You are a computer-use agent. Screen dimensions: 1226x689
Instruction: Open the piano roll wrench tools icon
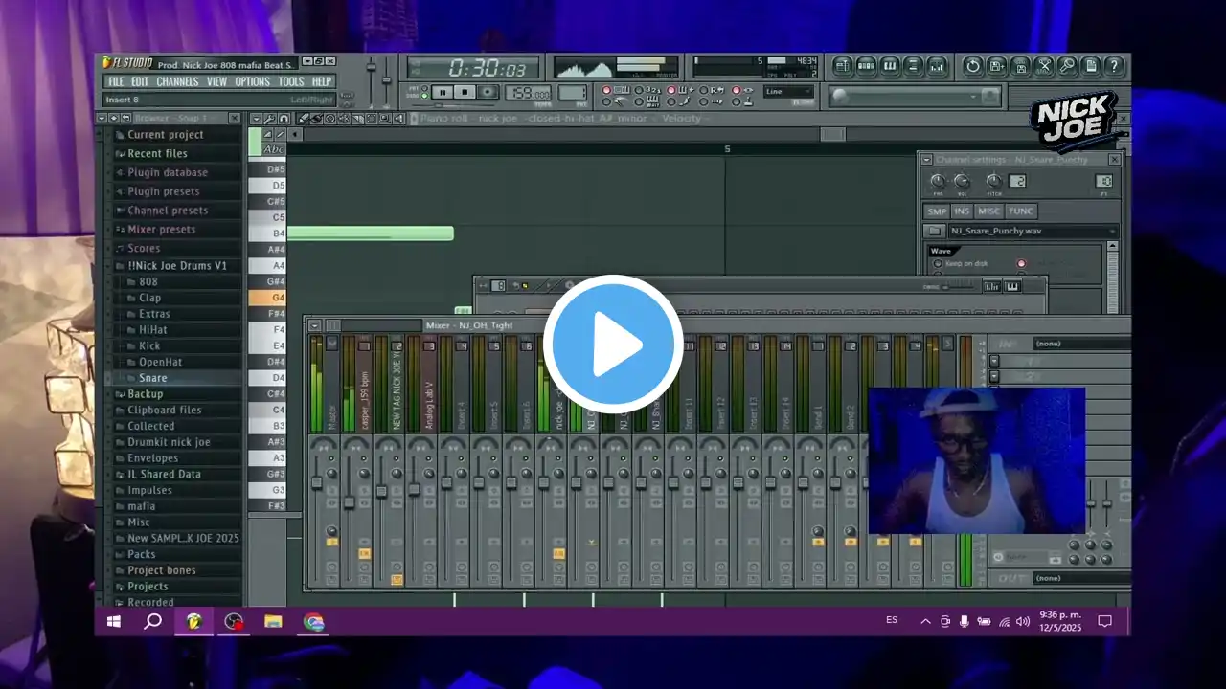[269, 119]
